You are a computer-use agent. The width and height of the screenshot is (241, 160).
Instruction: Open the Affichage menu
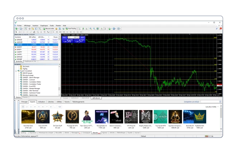[27, 26]
